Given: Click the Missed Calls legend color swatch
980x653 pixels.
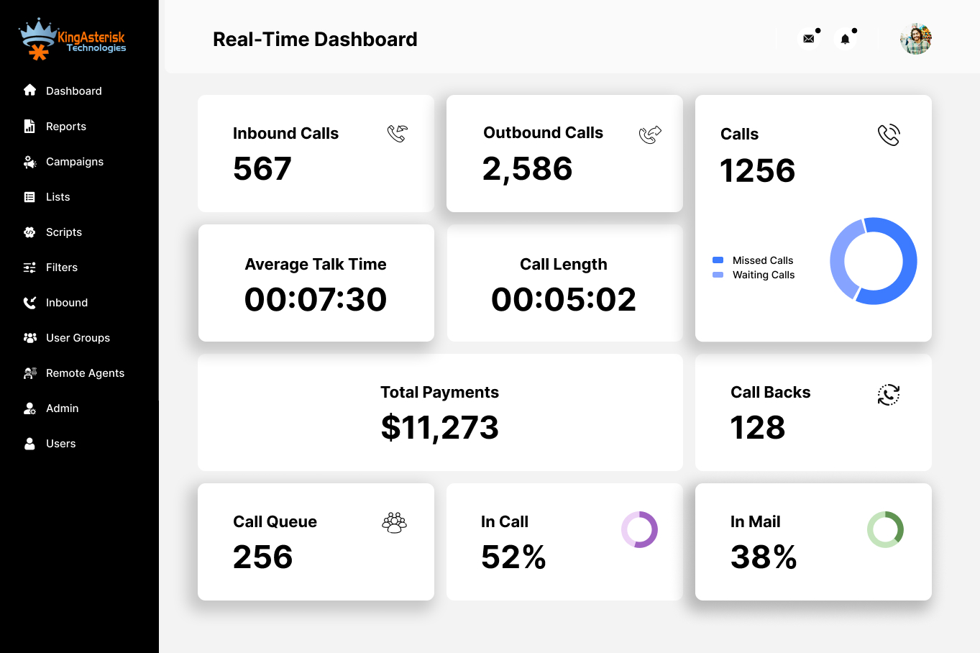Looking at the screenshot, I should 718,260.
